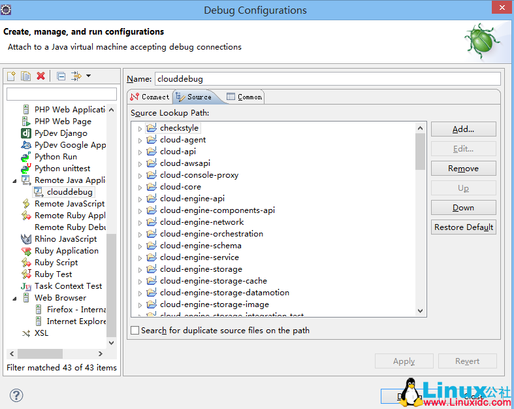Select cloud-engine-storage in source list
The width and height of the screenshot is (514, 409).
[x=201, y=269]
